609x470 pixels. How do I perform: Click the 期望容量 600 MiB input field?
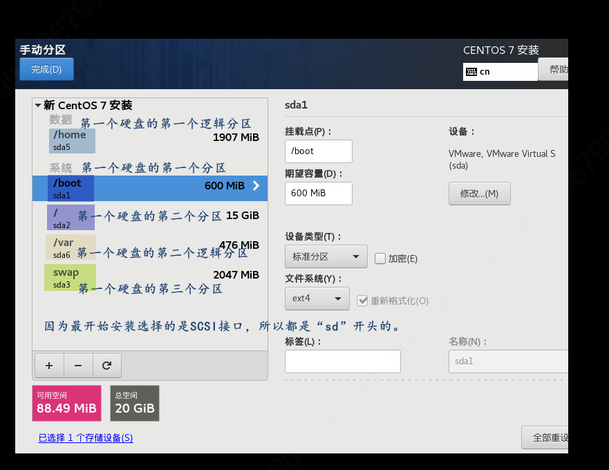[x=319, y=193]
